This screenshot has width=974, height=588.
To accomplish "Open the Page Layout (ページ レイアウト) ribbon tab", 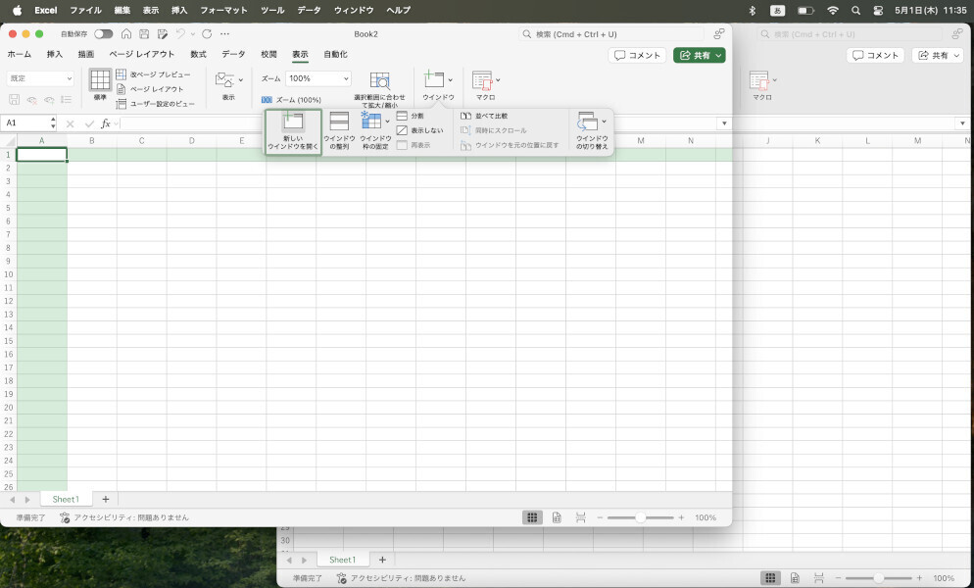I will (x=142, y=55).
